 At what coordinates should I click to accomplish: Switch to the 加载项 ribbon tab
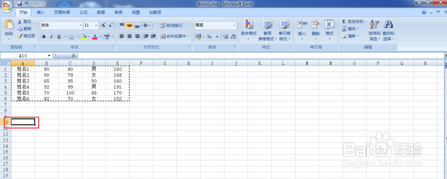pos(155,12)
